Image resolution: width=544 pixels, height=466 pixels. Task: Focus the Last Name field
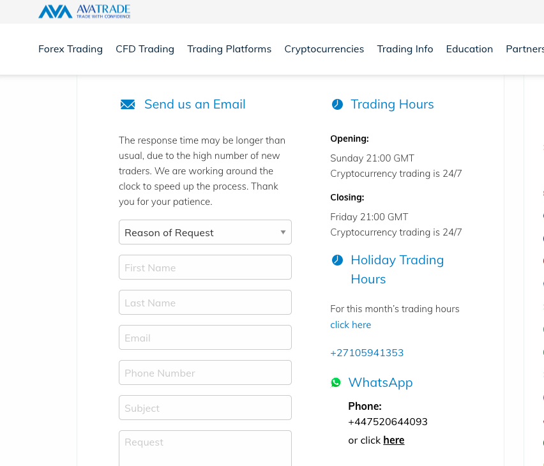pos(205,302)
